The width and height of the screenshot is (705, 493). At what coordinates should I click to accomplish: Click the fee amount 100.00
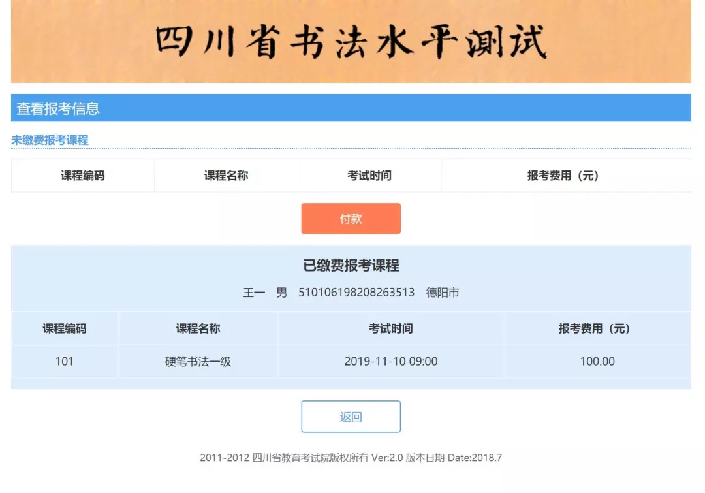pos(597,361)
